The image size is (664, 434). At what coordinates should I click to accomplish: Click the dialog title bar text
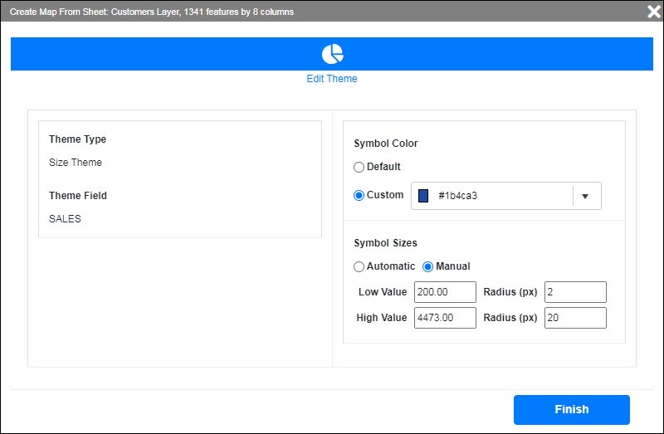pos(152,12)
